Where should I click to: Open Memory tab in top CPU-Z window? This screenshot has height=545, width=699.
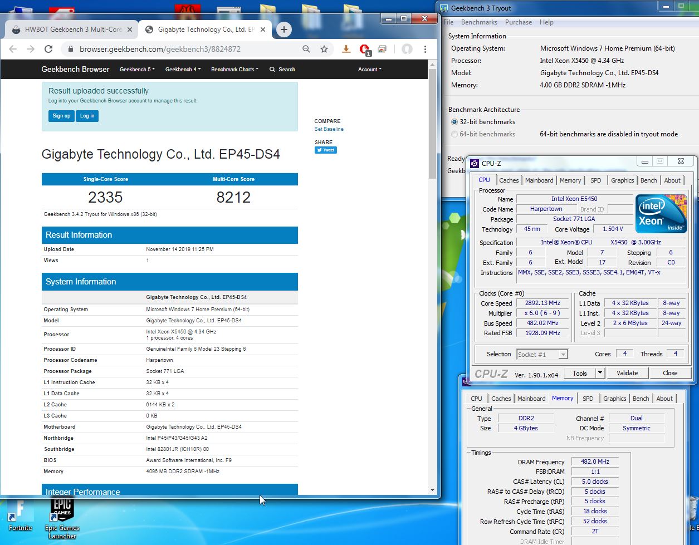click(570, 180)
